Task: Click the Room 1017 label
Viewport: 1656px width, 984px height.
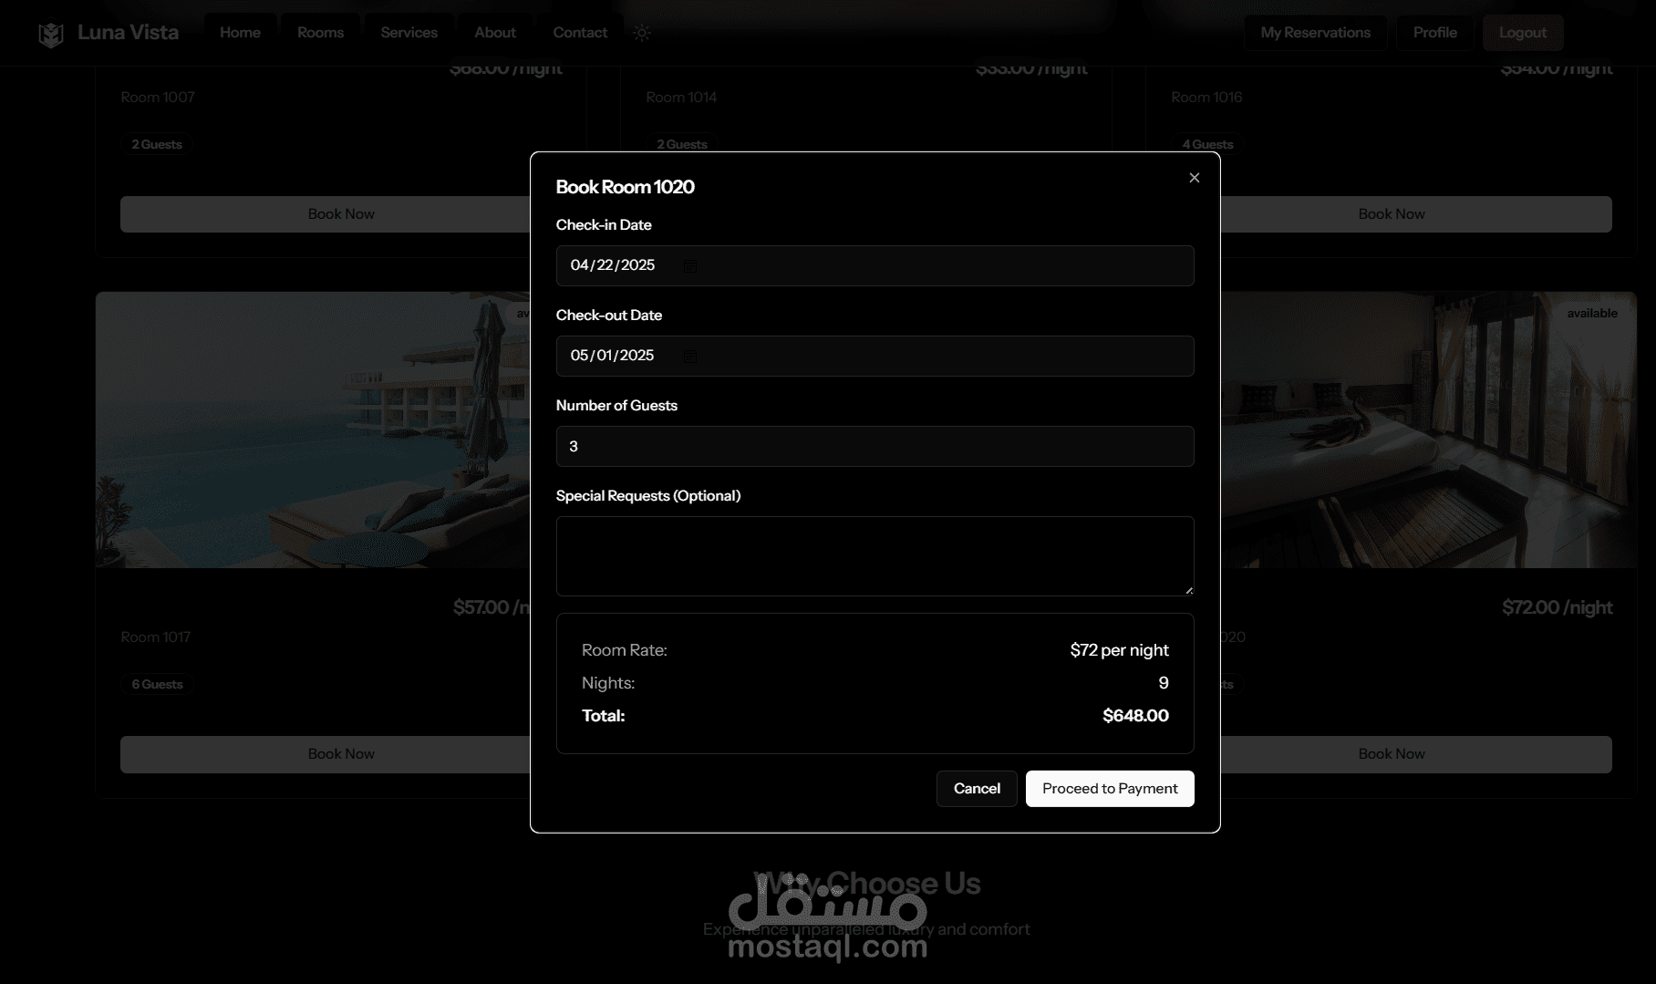Action: click(x=156, y=637)
